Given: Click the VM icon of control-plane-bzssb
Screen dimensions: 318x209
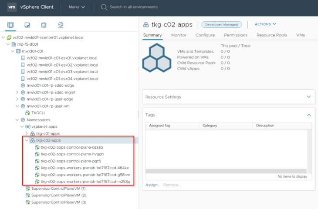Looking at the screenshot, I should pyautogui.click(x=37, y=147).
